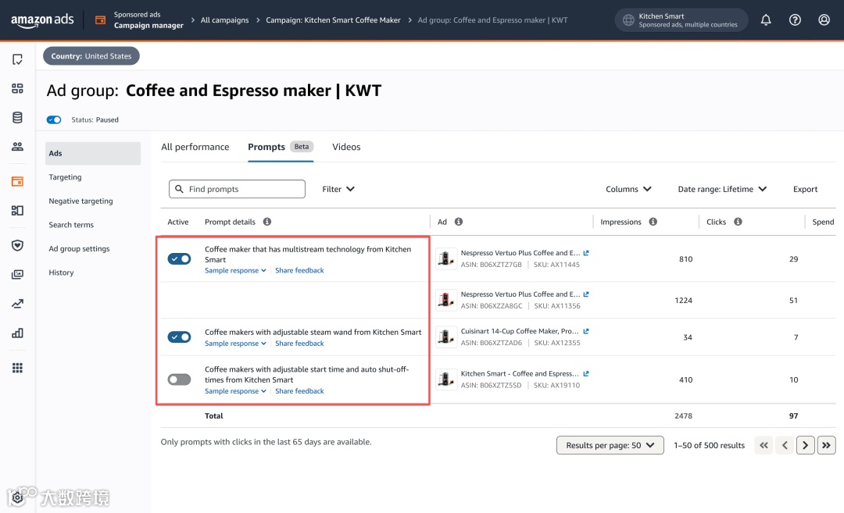The image size is (844, 513).
Task: Open the Columns dropdown
Action: (628, 189)
